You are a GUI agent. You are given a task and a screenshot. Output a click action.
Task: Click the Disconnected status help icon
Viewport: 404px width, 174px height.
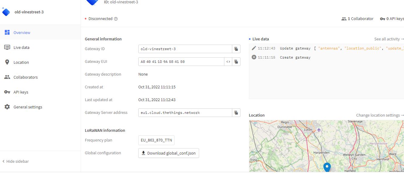click(x=116, y=19)
